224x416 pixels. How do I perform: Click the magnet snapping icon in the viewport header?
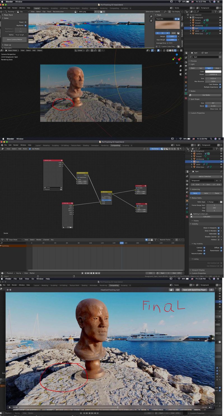pos(92,51)
